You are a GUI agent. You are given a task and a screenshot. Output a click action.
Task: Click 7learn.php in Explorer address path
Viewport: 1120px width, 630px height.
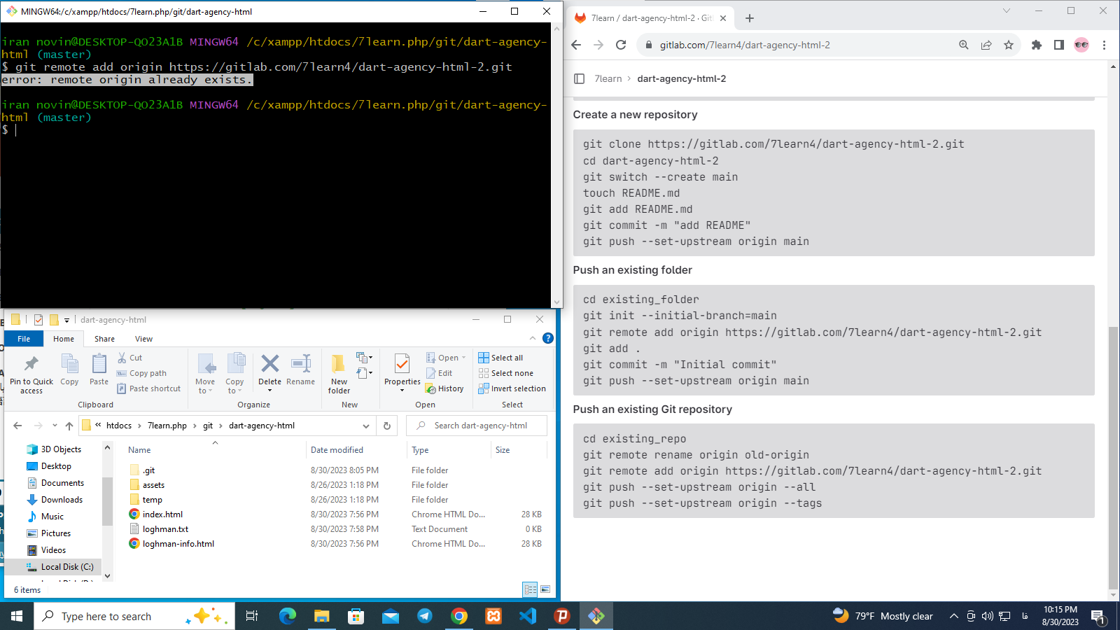pos(167,426)
